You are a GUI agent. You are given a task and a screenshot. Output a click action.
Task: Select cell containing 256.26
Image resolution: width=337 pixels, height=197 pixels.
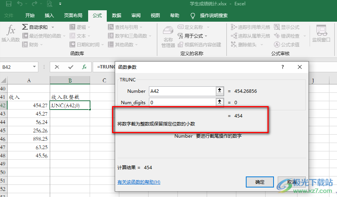coord(28,130)
